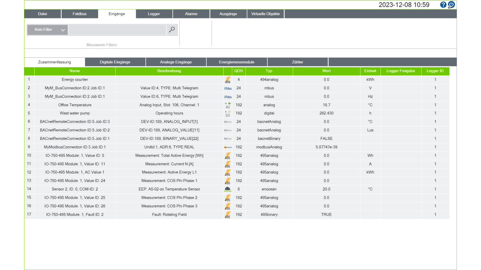Open the Kein Filter dropdown
Screen dimensions: 481x270
point(47,30)
